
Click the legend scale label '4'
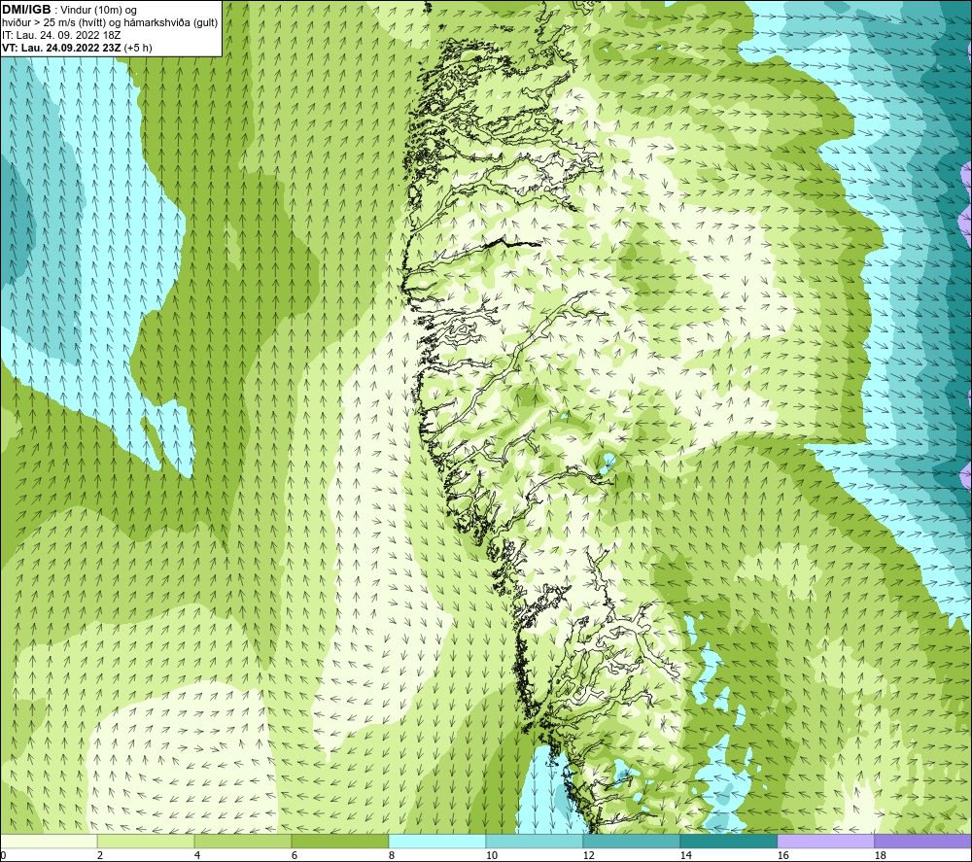click(x=197, y=856)
